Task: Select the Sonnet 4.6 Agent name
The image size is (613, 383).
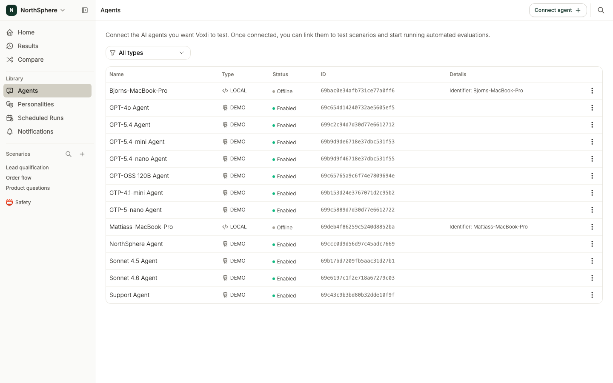Action: [x=133, y=278]
